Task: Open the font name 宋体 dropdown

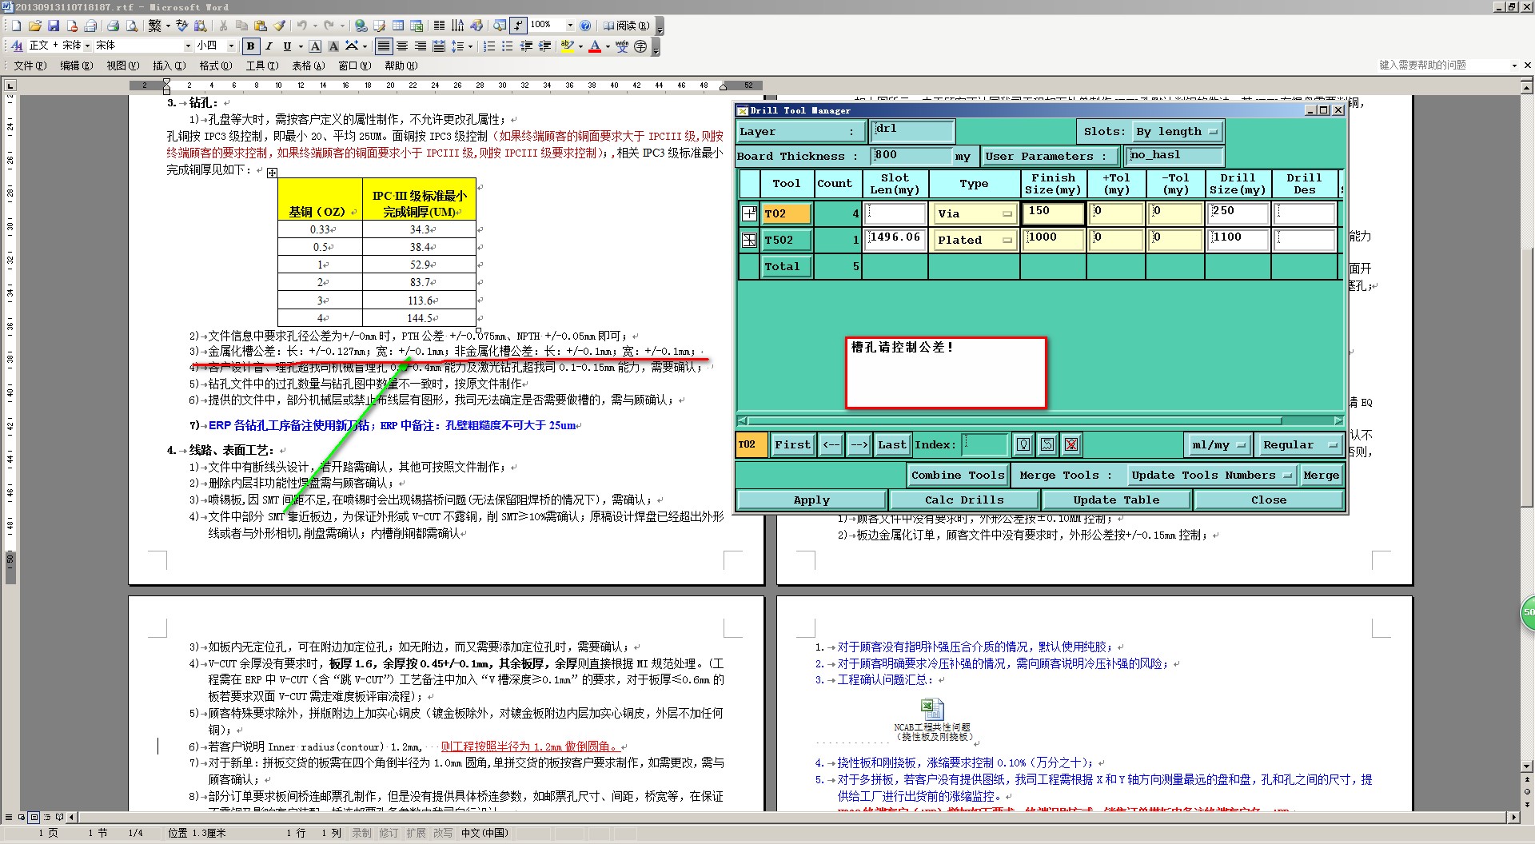Action: click(x=188, y=46)
